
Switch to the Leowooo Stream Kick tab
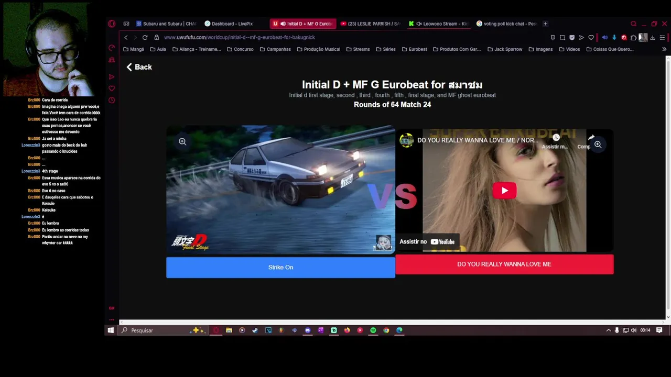tap(438, 24)
